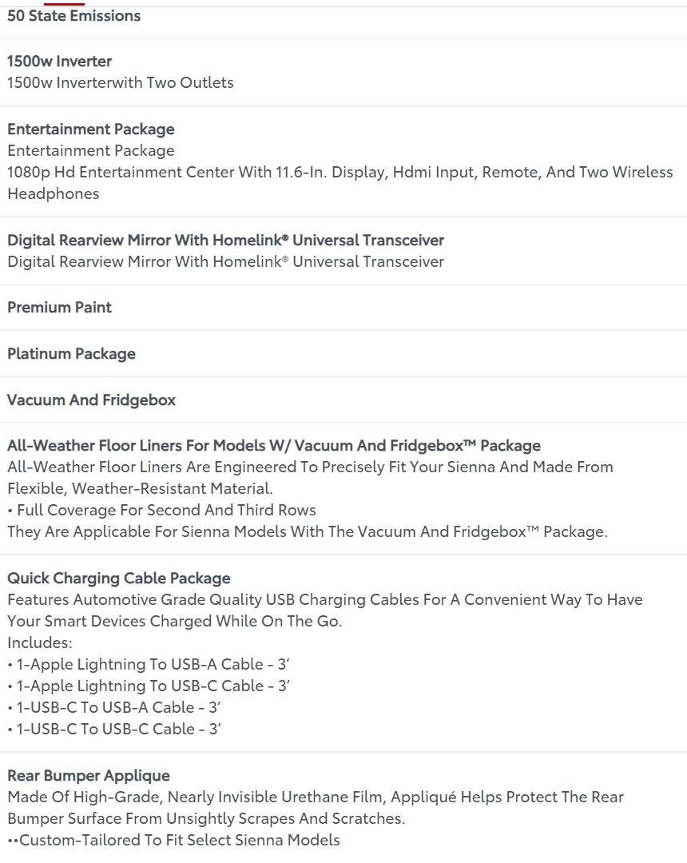Click the Apple Lightning To USB-A Cable bullet

point(149,664)
